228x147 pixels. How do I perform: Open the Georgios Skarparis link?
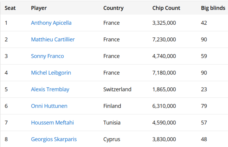pos(54,139)
